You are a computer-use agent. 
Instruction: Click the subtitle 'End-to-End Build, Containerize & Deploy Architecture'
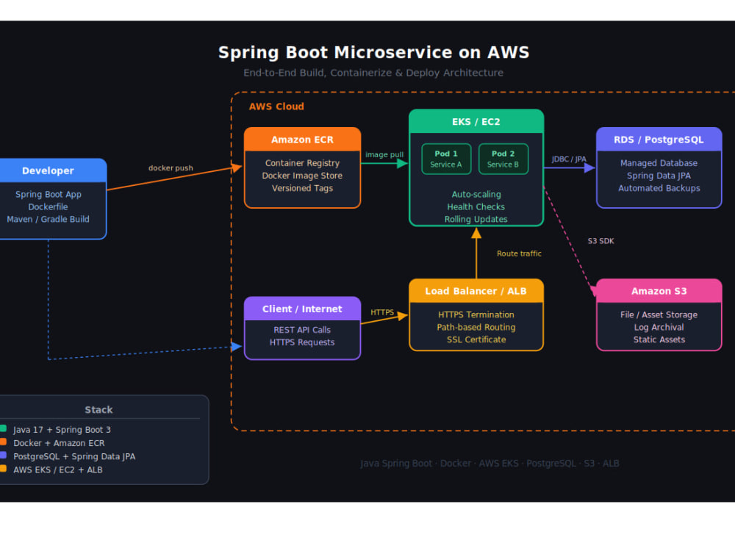373,73
